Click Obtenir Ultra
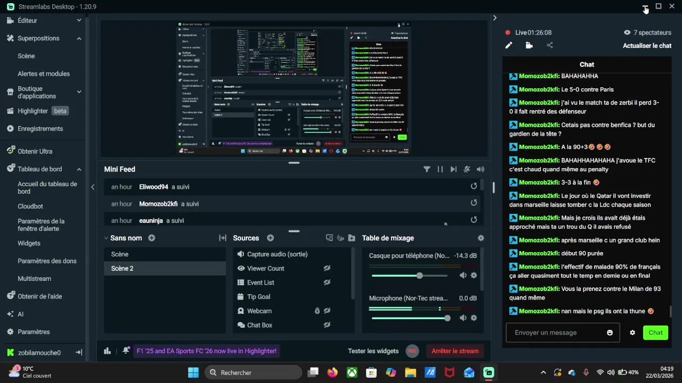The height and width of the screenshot is (383, 682). coord(35,151)
